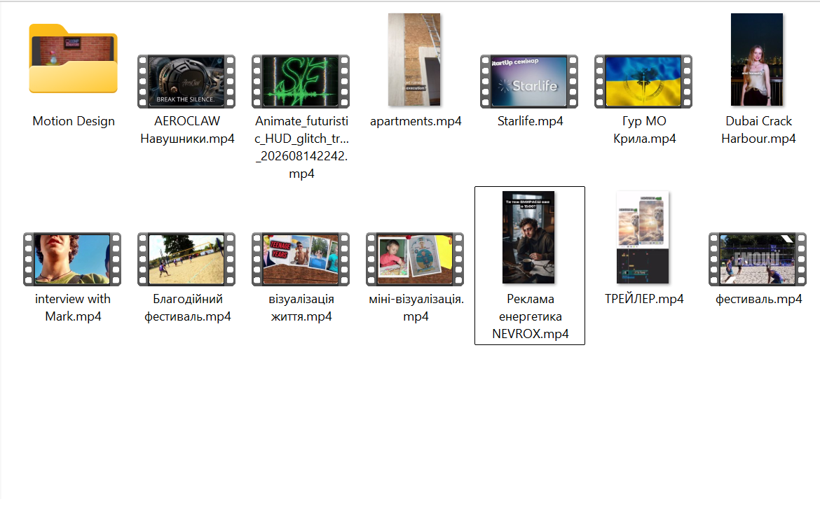Click the "Animate_futuristic_HUD_glitch" file name
The image size is (820, 525).
tap(302, 147)
